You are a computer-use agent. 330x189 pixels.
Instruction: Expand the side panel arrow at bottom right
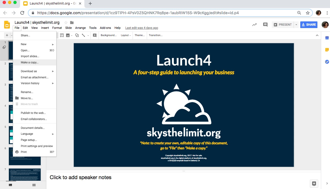tap(327, 183)
